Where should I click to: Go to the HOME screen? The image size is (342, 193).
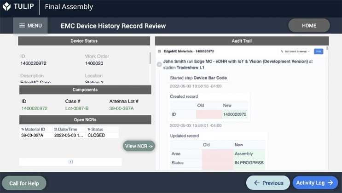click(x=309, y=26)
